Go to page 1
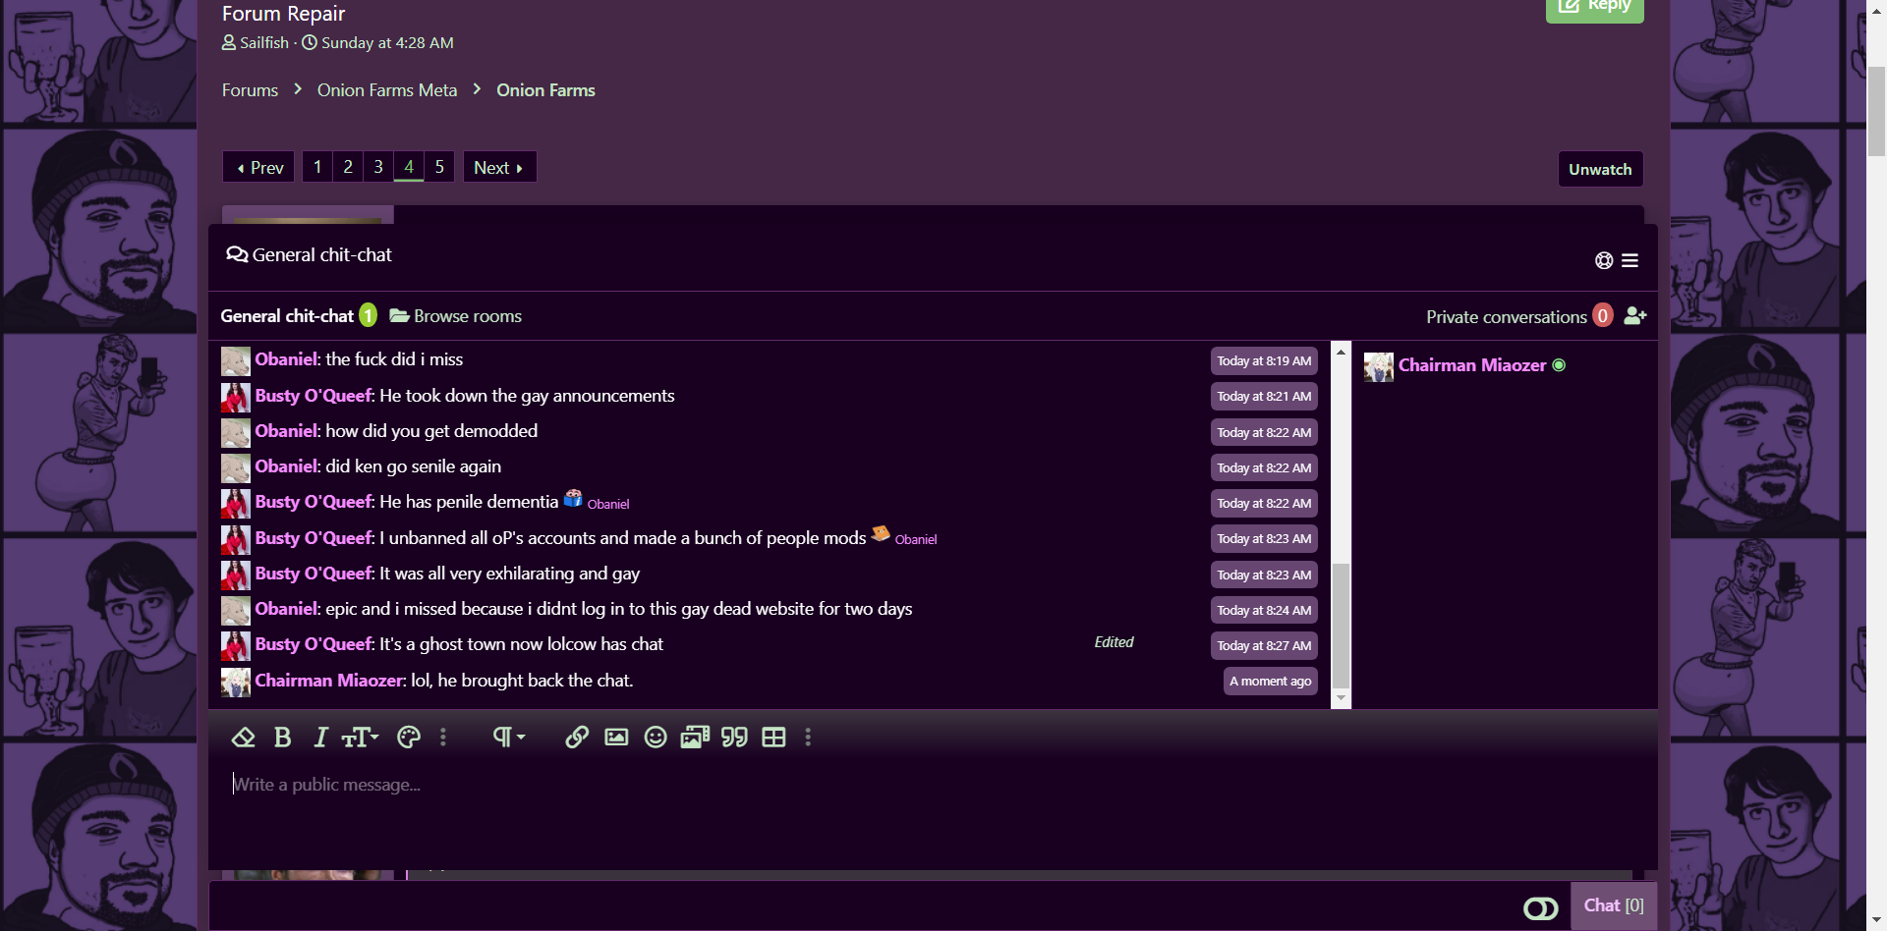Image resolution: width=1887 pixels, height=931 pixels. [317, 167]
